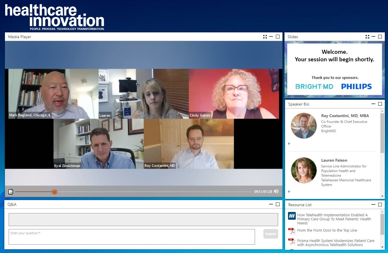Toggle playback with the play button
Viewport: 388px width, 253px height.
tap(11, 192)
